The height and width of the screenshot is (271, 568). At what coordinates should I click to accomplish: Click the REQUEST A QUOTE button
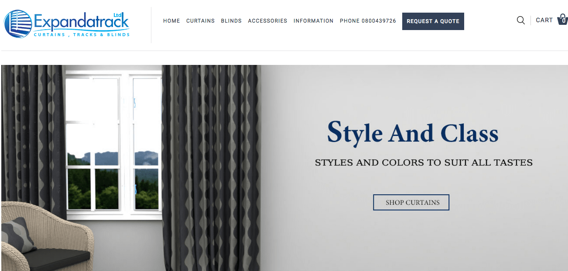433,21
